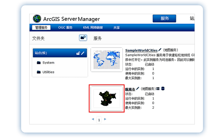
Task: Open the Utilities folder
Action: click(48, 72)
